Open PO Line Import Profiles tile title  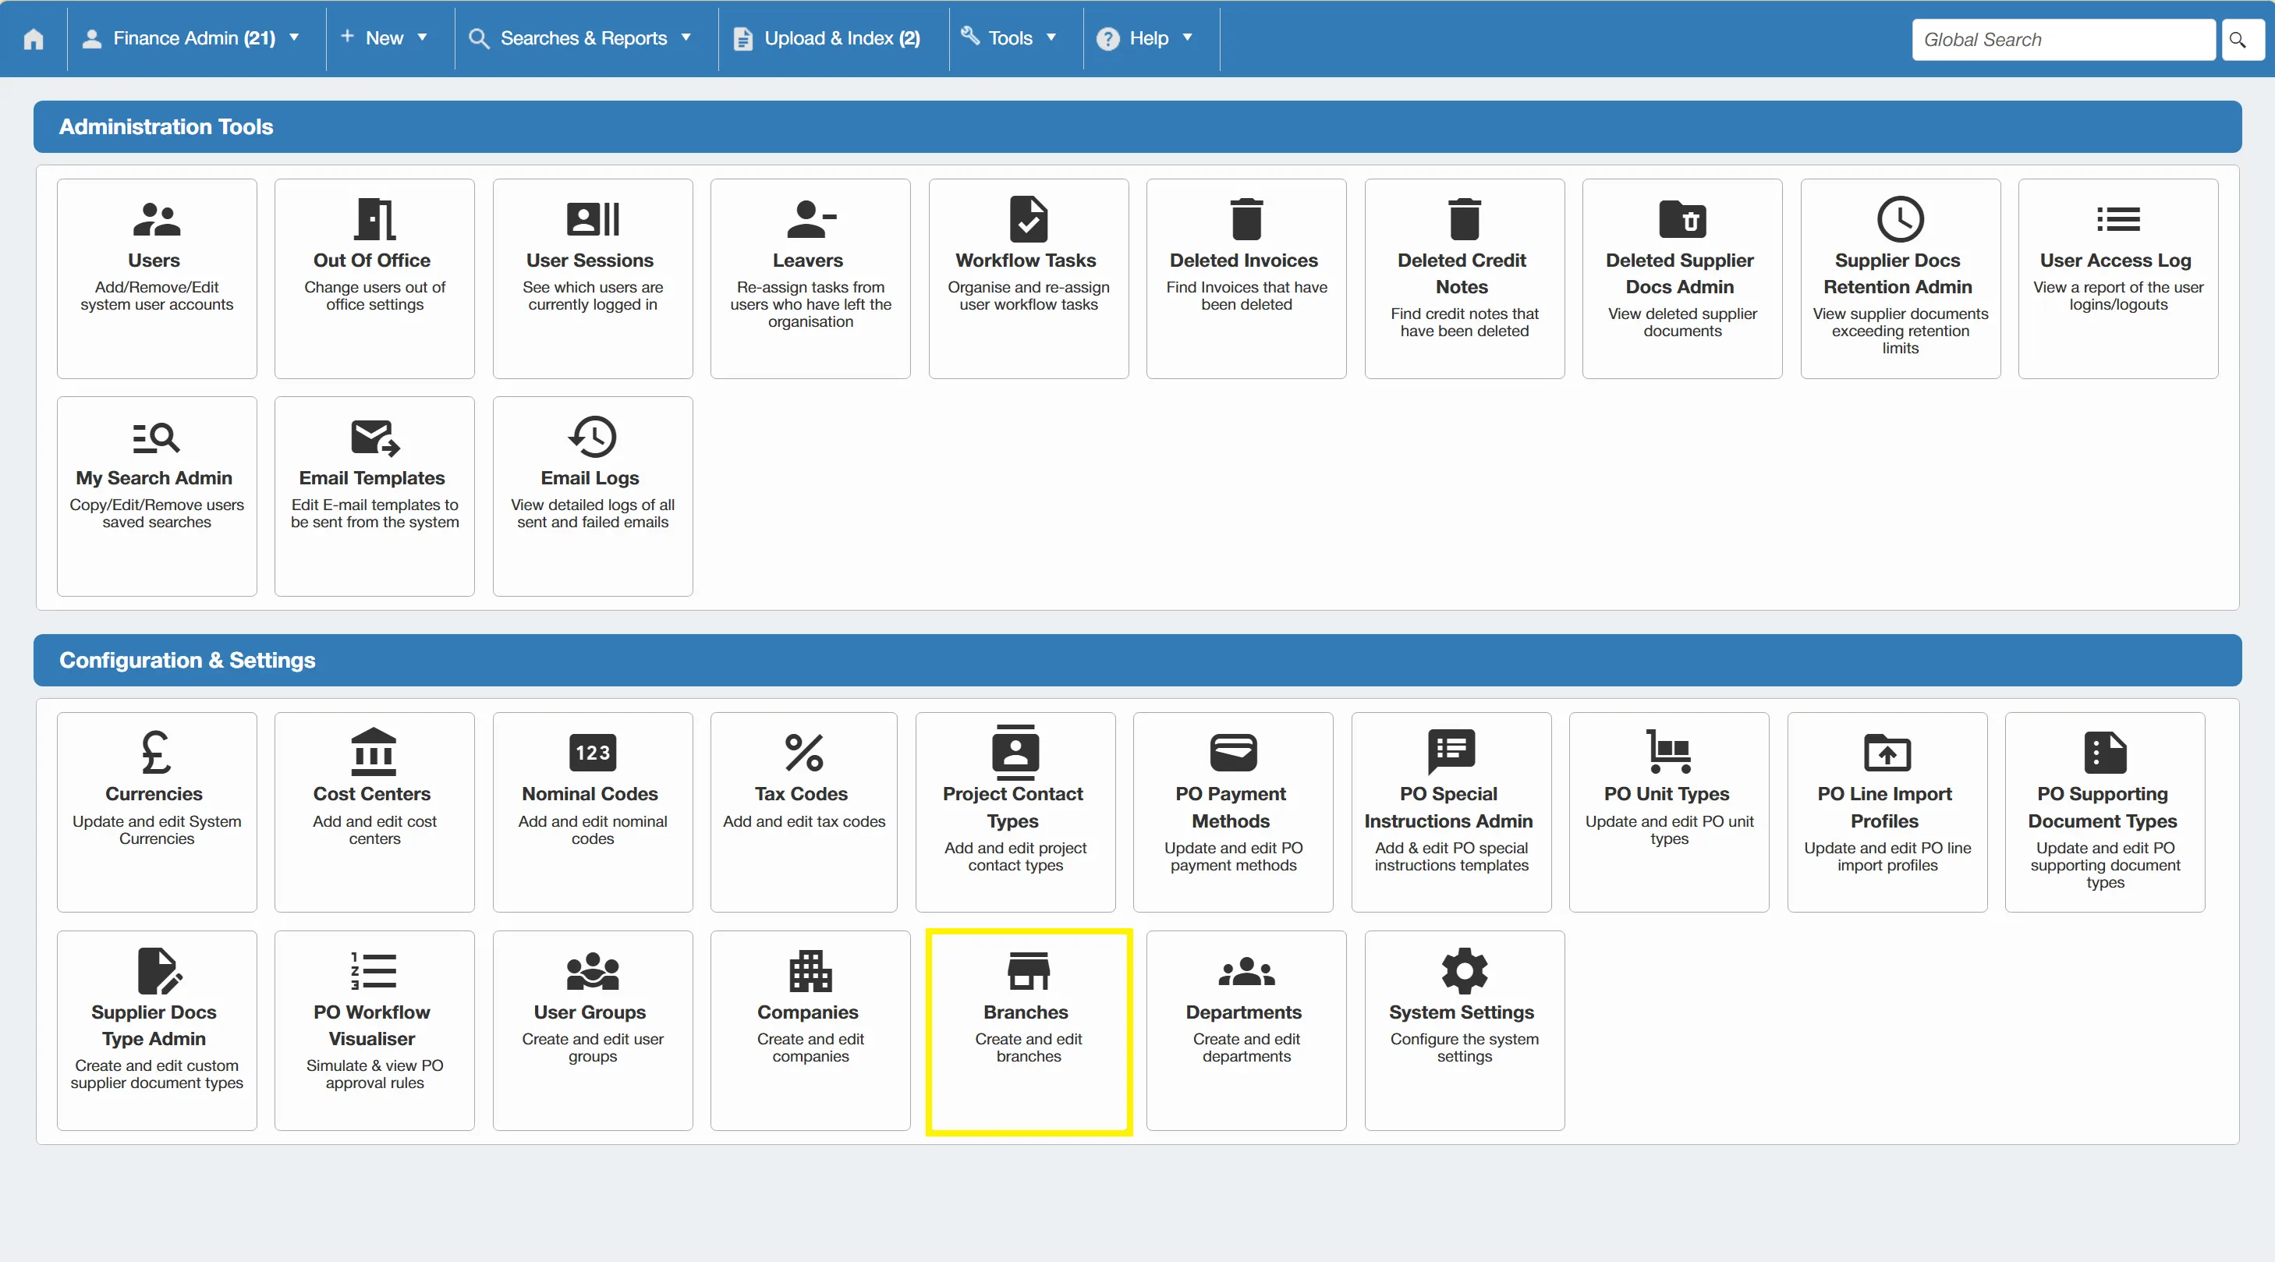tap(1884, 807)
